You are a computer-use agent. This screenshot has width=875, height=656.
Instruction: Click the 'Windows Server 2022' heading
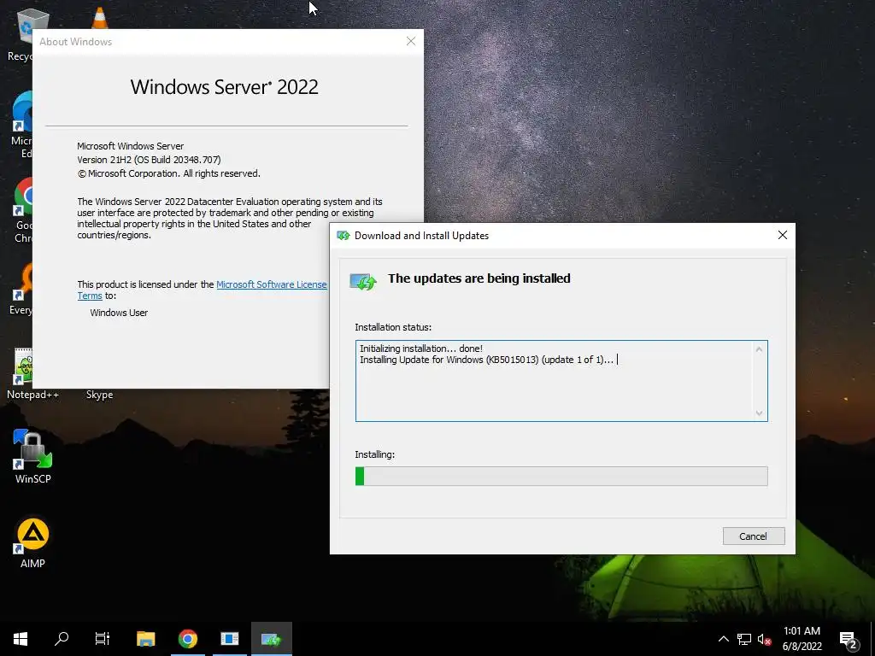(225, 87)
